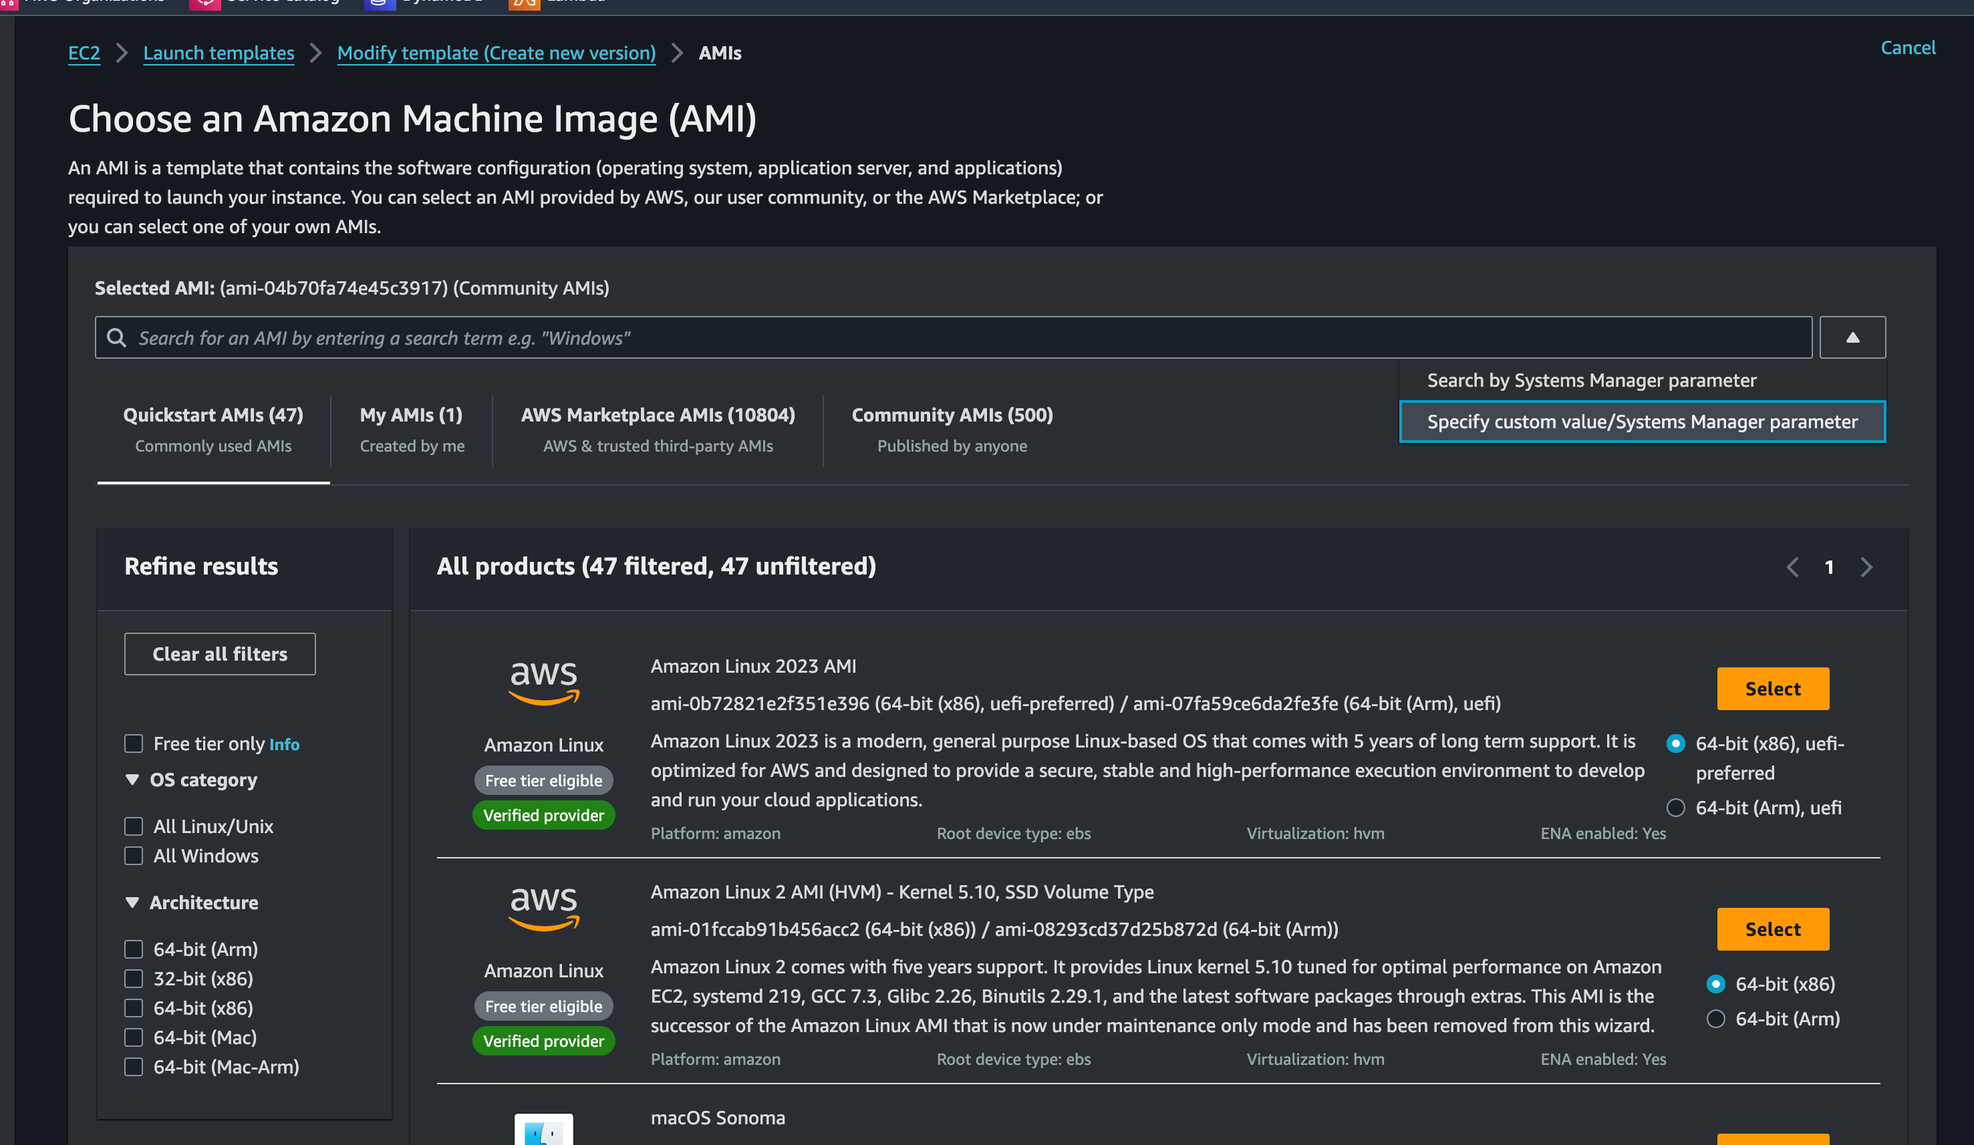Image resolution: width=1974 pixels, height=1145 pixels.
Task: Check the 64-bit (Arm) architecture filter
Action: 134,949
